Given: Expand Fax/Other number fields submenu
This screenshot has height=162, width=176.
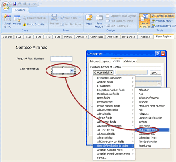Looking at the screenshot, I should [x=114, y=90].
